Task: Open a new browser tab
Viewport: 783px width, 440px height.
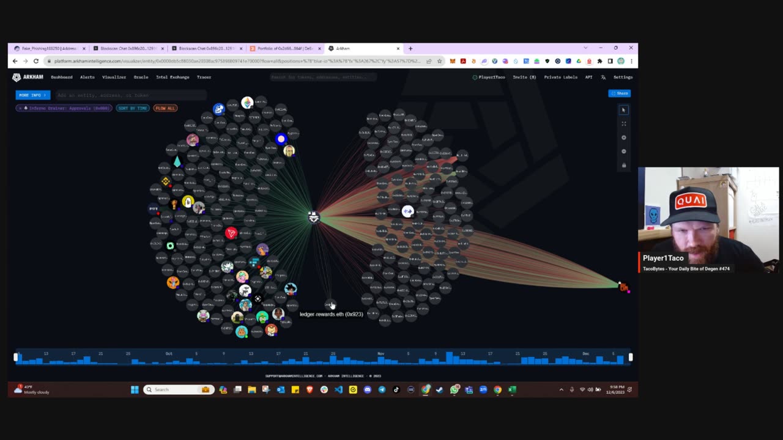Action: pos(410,48)
